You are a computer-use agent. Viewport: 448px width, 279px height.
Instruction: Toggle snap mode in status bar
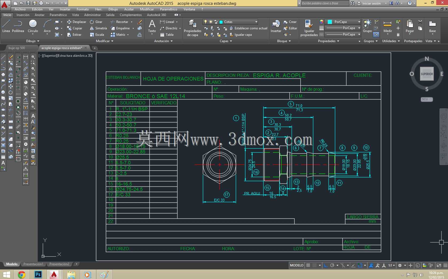coord(315,265)
